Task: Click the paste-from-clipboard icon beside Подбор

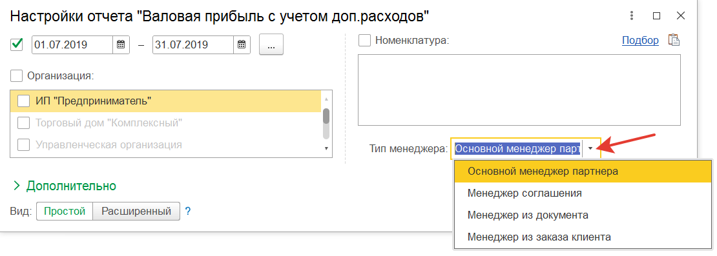Action: [x=674, y=40]
